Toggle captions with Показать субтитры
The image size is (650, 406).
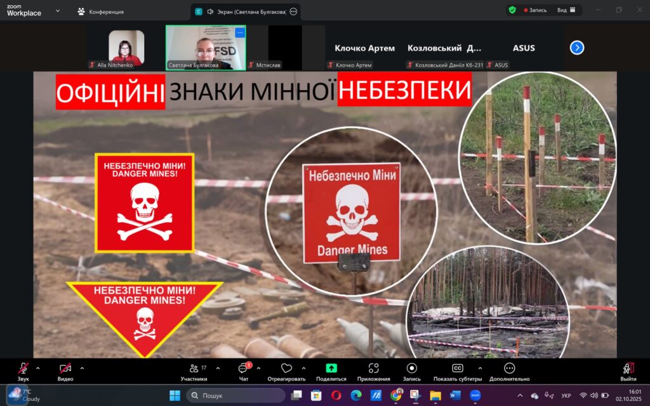(x=457, y=370)
